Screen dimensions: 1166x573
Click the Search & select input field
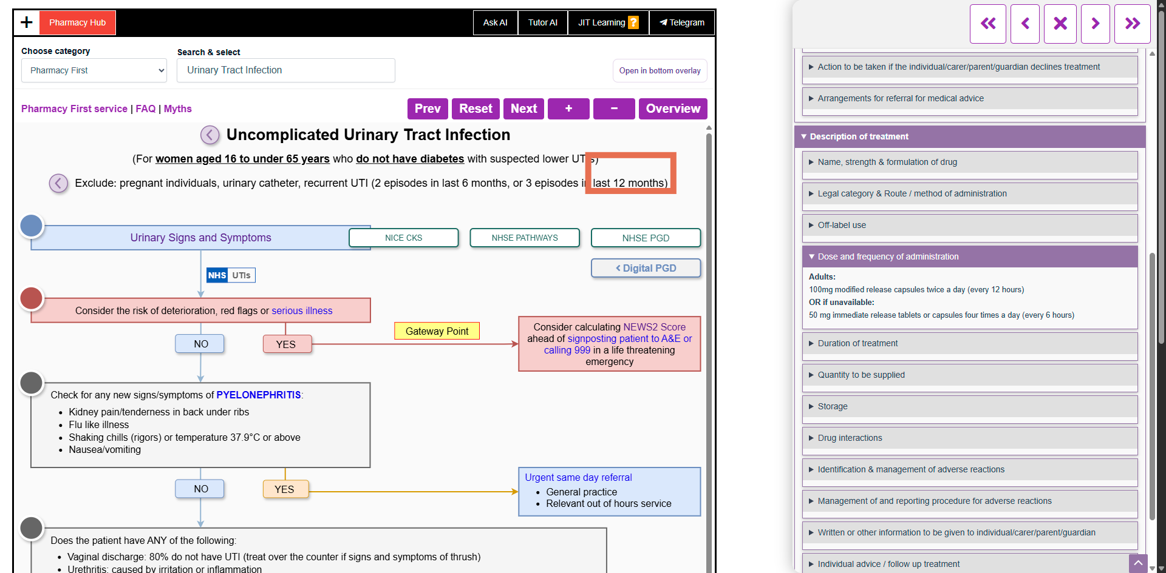[285, 70]
